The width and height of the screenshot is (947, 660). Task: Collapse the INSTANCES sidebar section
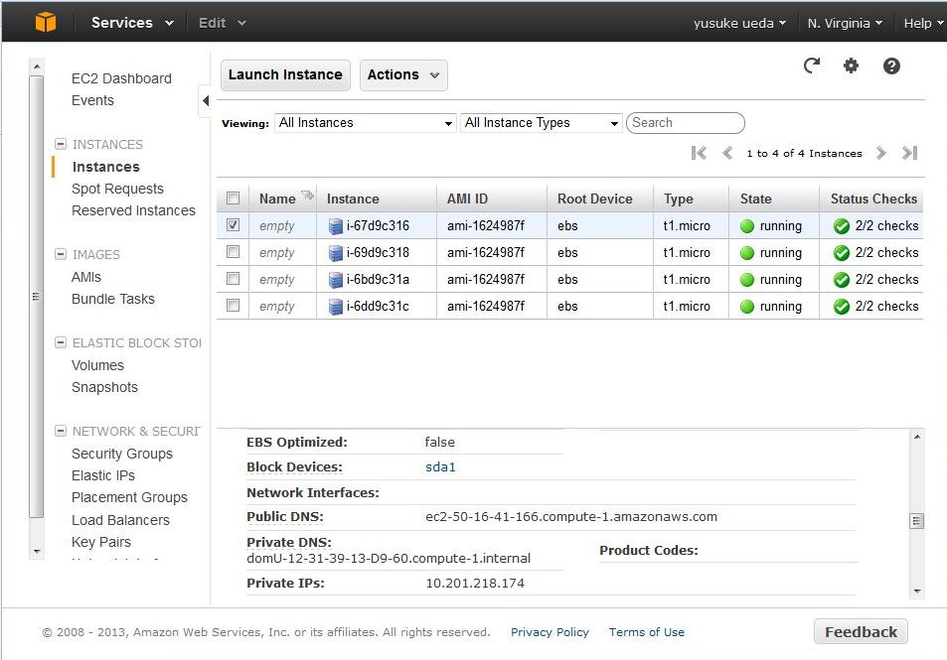pos(61,144)
